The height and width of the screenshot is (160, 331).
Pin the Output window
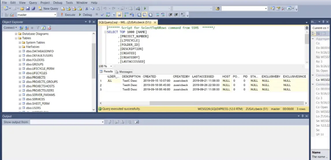(x=302, y=116)
